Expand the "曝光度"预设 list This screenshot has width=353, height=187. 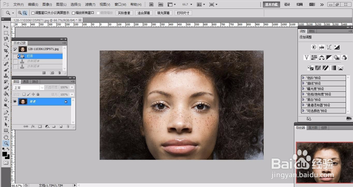303,89
